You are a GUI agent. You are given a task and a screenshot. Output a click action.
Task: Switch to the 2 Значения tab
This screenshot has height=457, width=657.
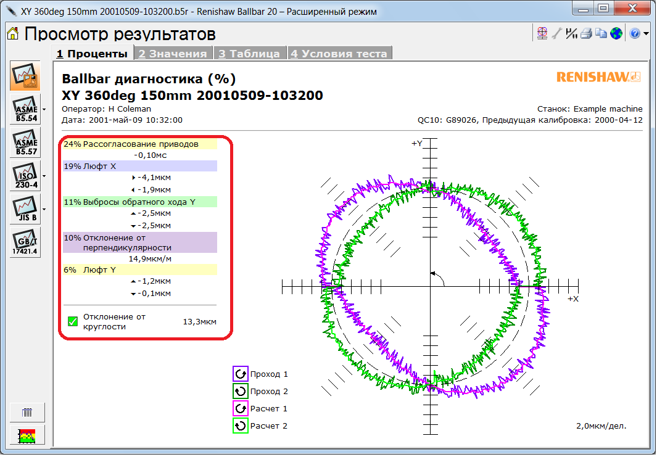173,54
